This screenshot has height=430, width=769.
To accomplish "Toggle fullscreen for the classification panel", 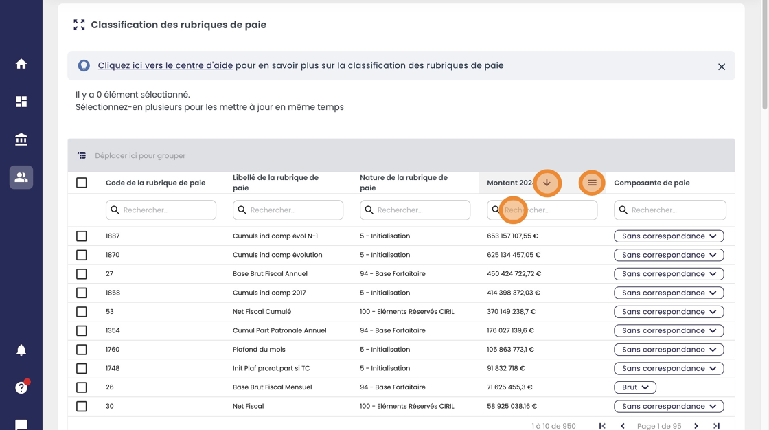I will click(x=80, y=25).
